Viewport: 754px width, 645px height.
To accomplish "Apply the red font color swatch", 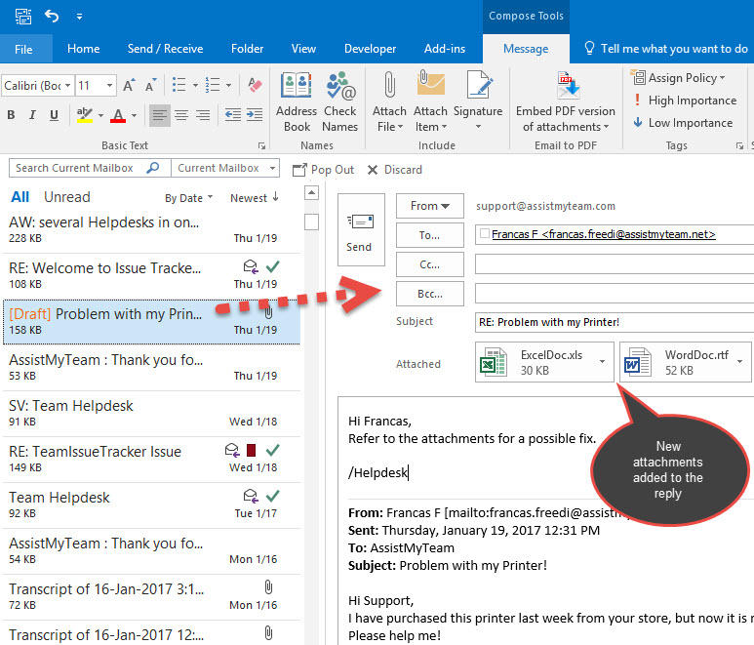I will coord(118,115).
